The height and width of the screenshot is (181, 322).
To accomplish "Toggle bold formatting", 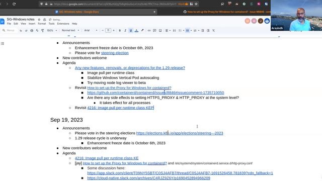I will pyautogui.click(x=120, y=30).
